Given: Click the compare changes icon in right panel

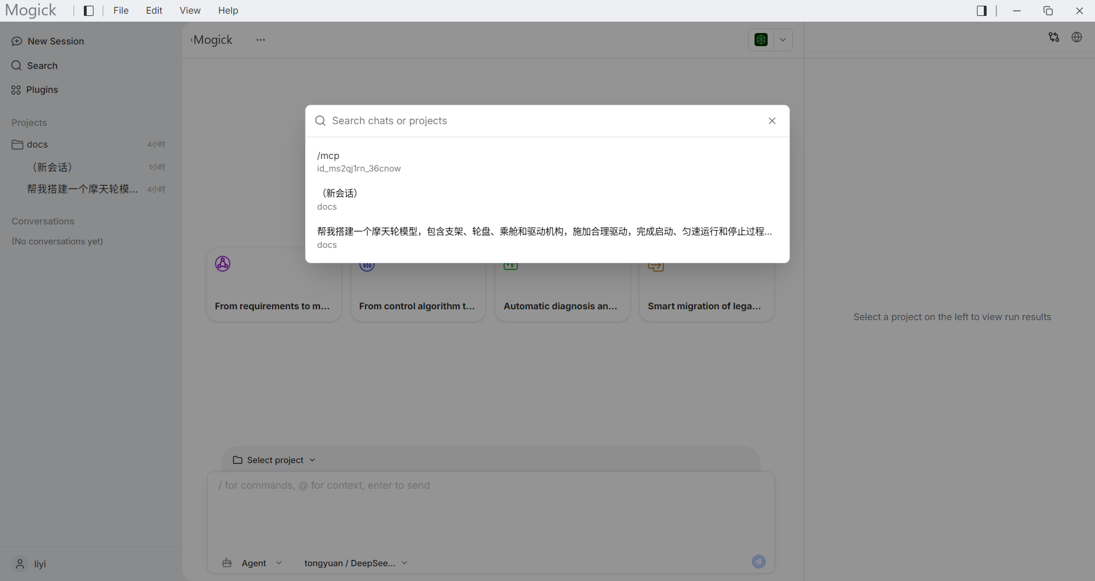Looking at the screenshot, I should tap(1054, 37).
